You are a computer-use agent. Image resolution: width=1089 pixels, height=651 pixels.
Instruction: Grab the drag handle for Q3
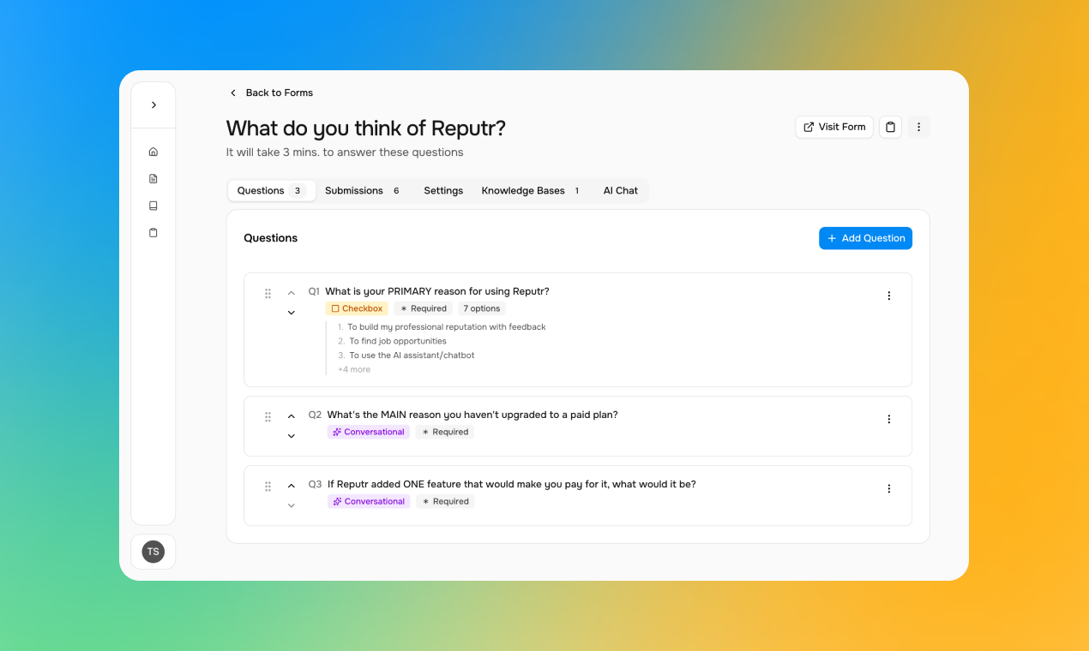pyautogui.click(x=268, y=486)
